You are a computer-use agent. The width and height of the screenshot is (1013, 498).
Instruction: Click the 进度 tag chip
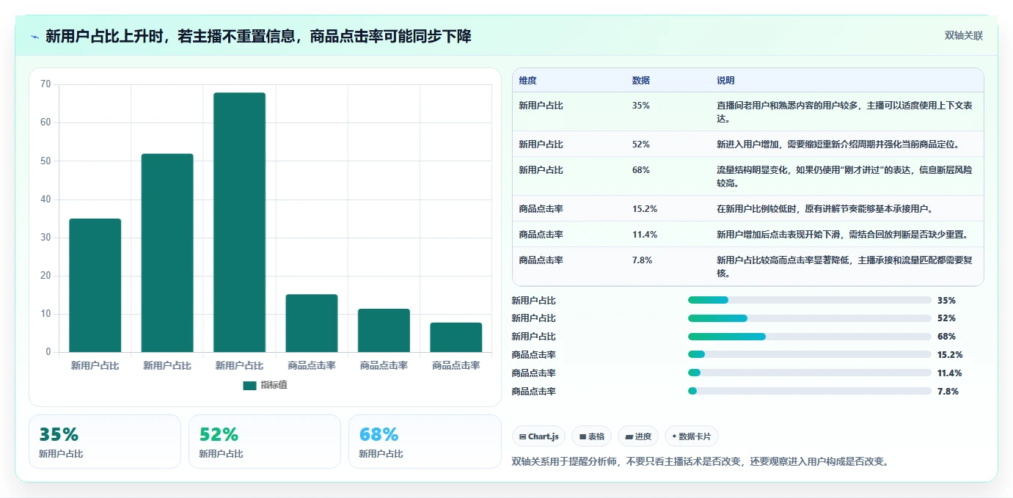pyautogui.click(x=638, y=436)
